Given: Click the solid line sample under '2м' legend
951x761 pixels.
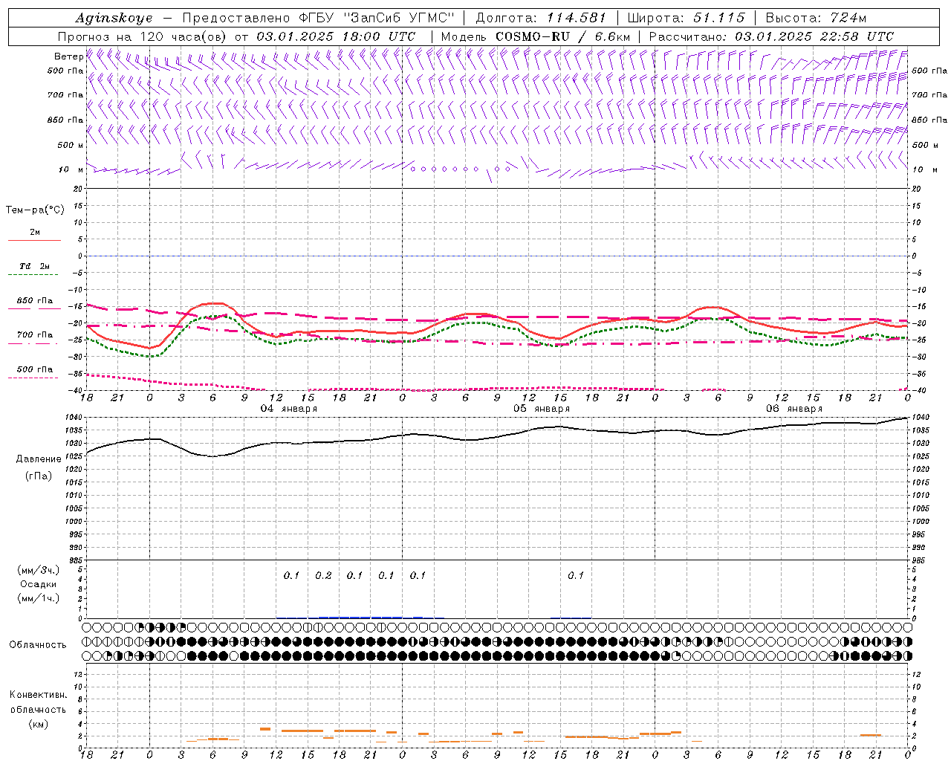Looking at the screenshot, I should 34,241.
